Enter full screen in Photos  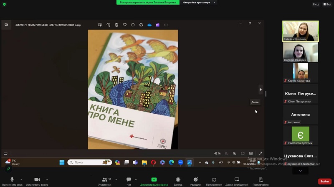tap(260, 153)
